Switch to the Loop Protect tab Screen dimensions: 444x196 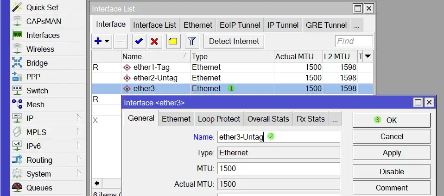219,119
